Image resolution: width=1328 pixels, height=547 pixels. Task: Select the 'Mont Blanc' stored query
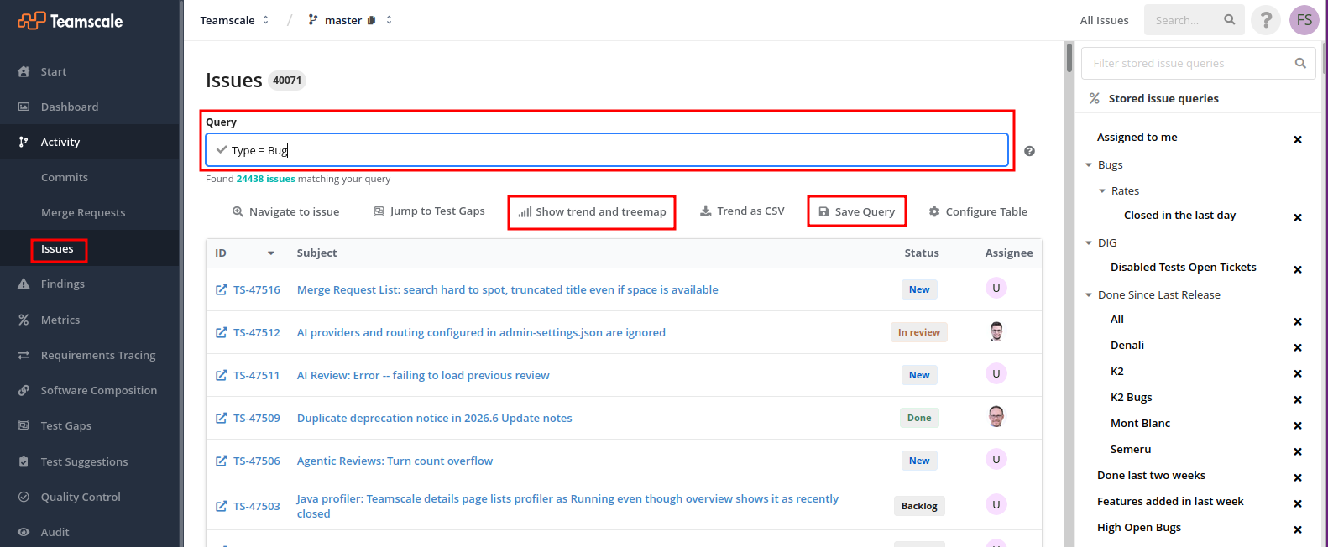(x=1140, y=423)
